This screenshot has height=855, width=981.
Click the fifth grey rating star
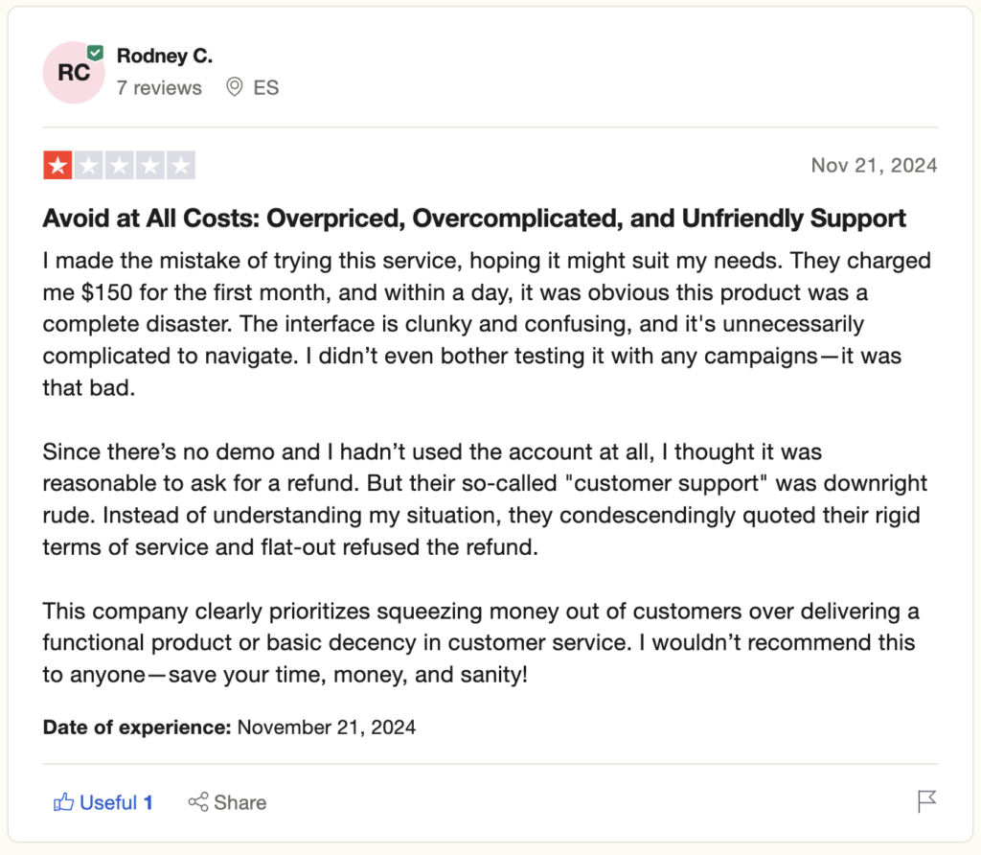180,165
